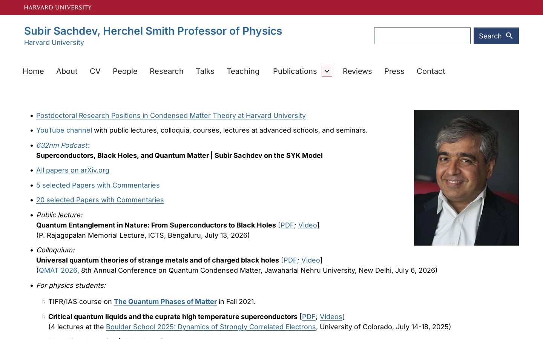This screenshot has height=339, width=543.
Task: Open the QMAT 2026 conference link
Action: click(58, 270)
